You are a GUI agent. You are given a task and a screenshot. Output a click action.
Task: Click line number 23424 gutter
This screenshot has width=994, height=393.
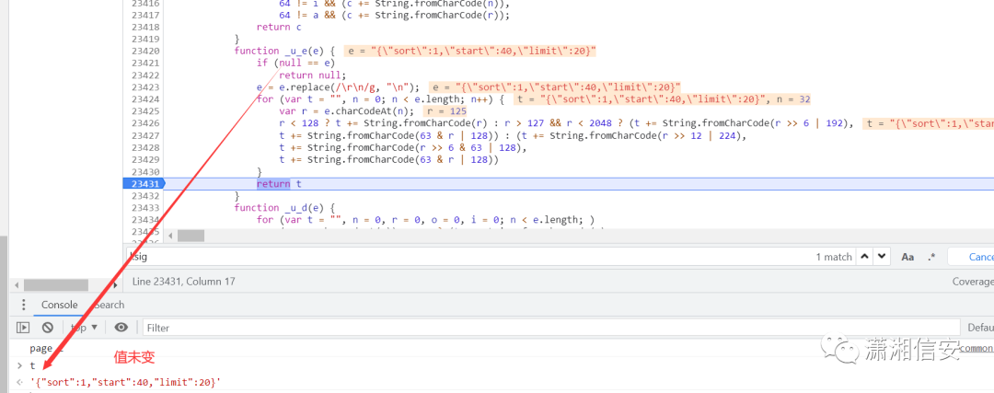(145, 99)
